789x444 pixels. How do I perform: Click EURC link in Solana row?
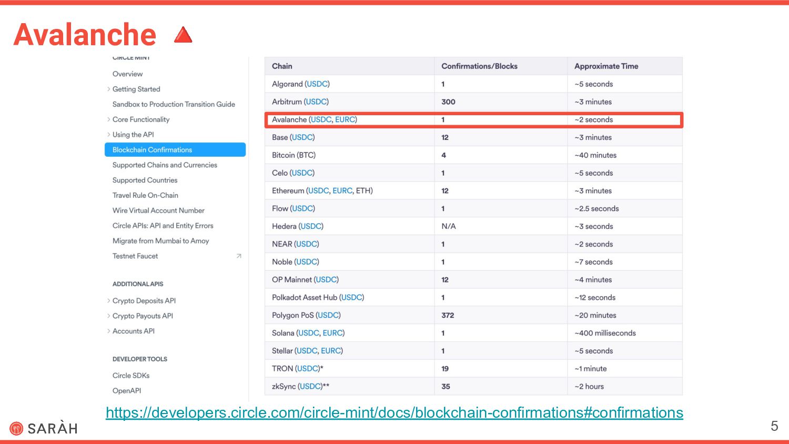(x=332, y=333)
